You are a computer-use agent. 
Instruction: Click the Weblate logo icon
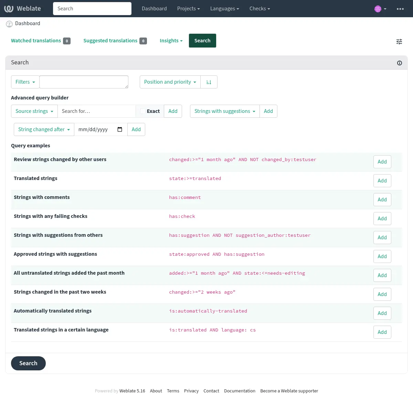(x=9, y=9)
